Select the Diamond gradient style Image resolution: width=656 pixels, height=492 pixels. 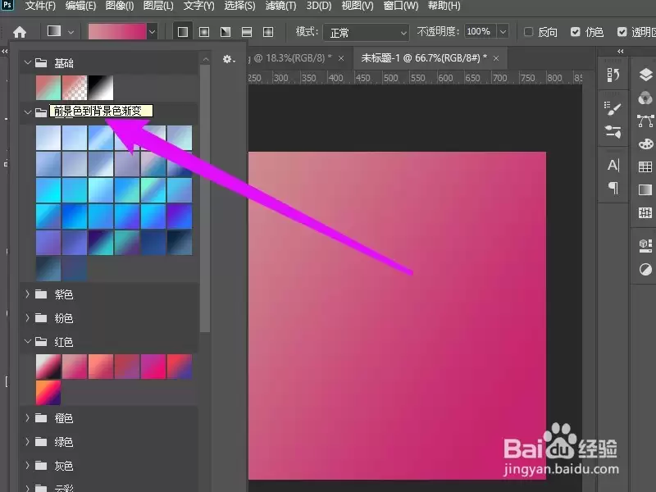(268, 32)
